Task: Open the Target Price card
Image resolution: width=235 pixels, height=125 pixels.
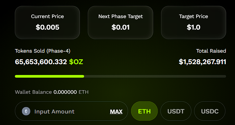Action: [x=193, y=22]
